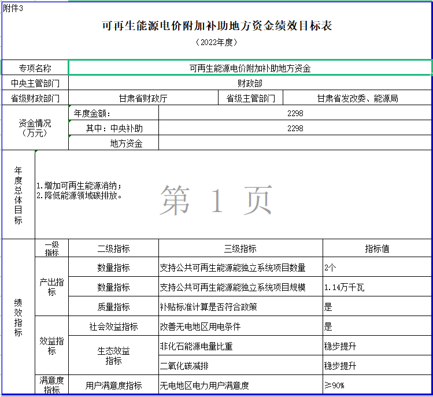Select the 甘肃省财政厅 cell
The width and height of the screenshot is (433, 397).
click(143, 98)
